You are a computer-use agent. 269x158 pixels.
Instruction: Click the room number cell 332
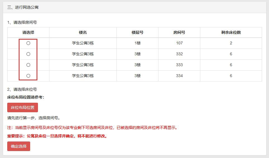tap(179, 54)
